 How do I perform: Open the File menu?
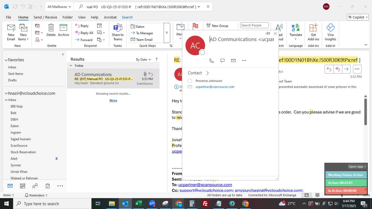tap(8, 17)
